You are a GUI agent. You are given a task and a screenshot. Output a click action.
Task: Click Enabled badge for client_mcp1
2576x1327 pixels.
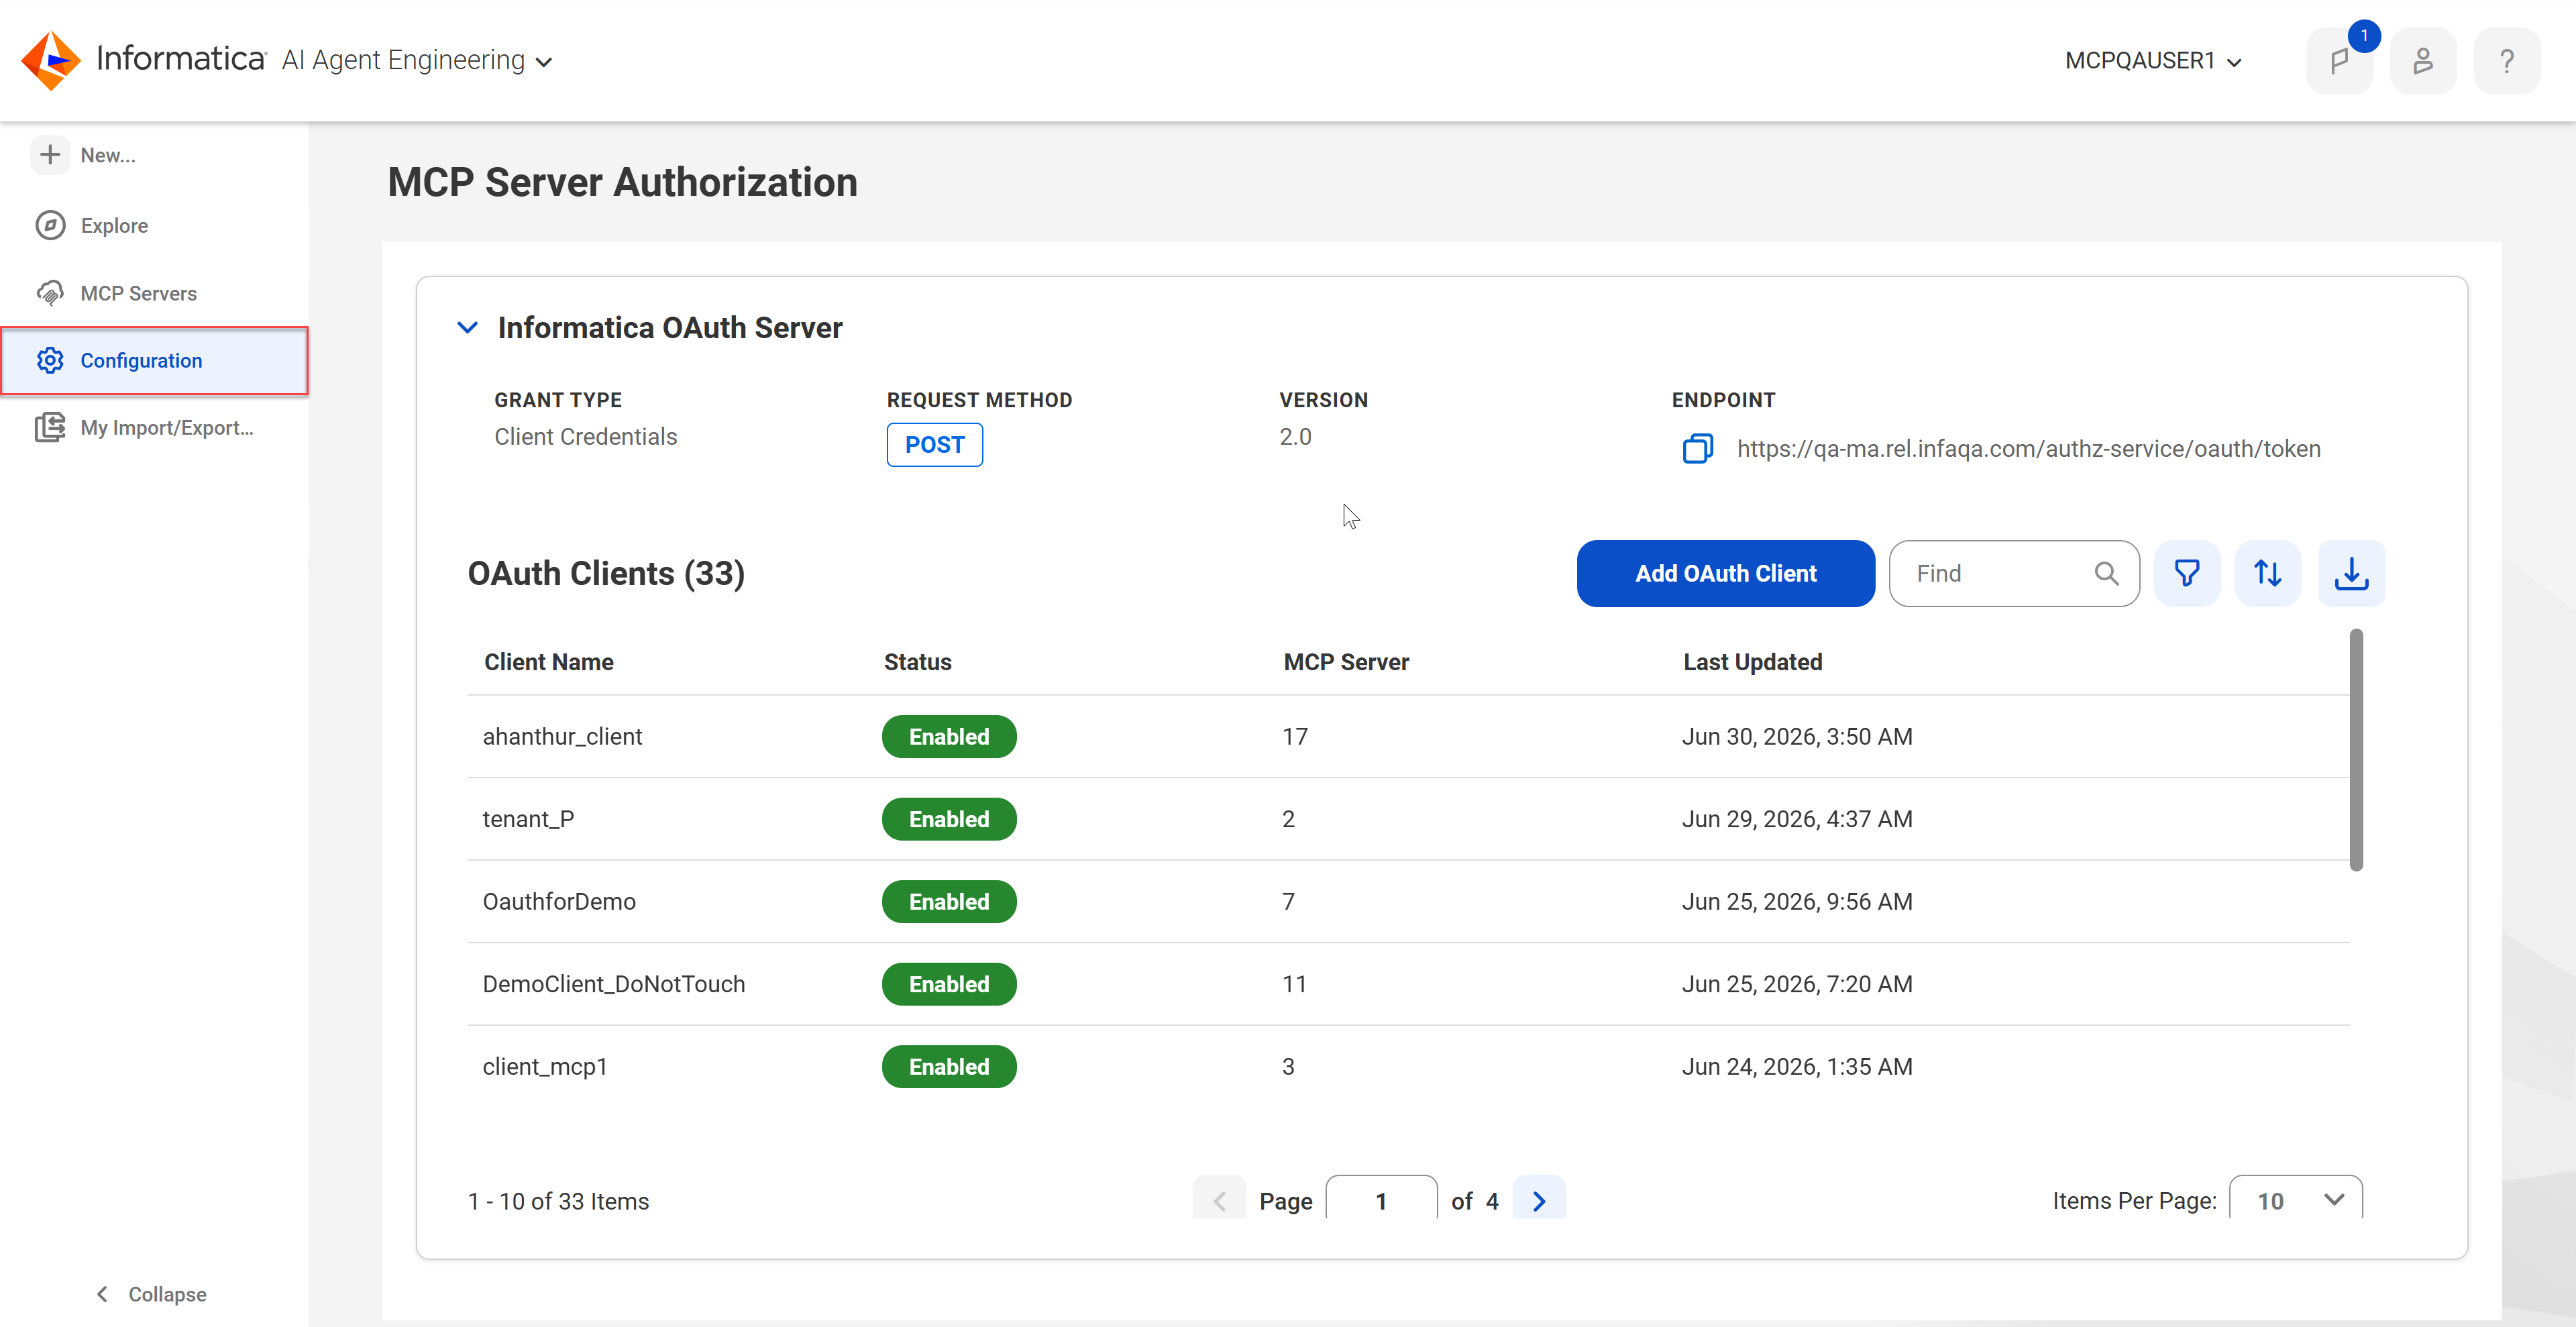(949, 1067)
